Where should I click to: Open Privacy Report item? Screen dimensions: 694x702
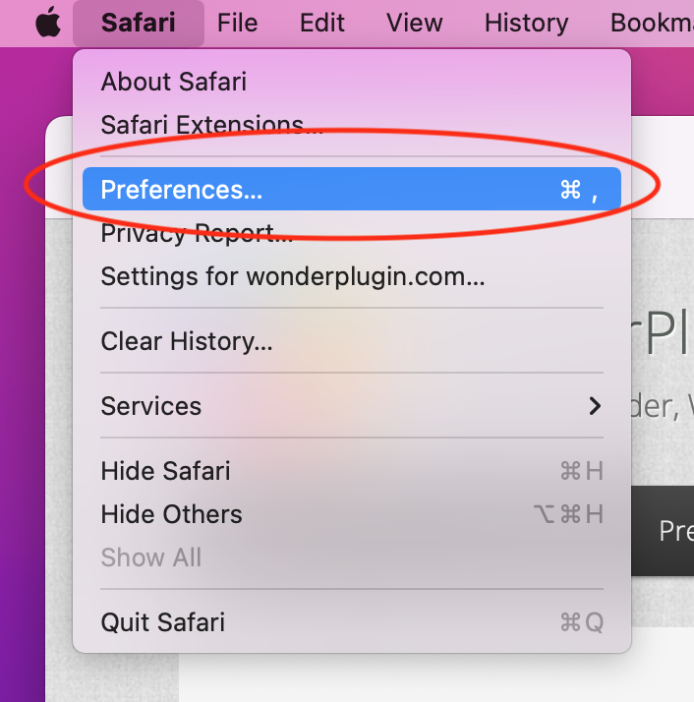197,233
